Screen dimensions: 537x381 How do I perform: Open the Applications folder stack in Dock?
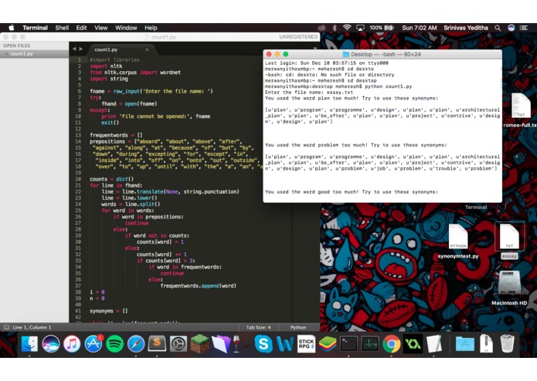tap(464, 344)
